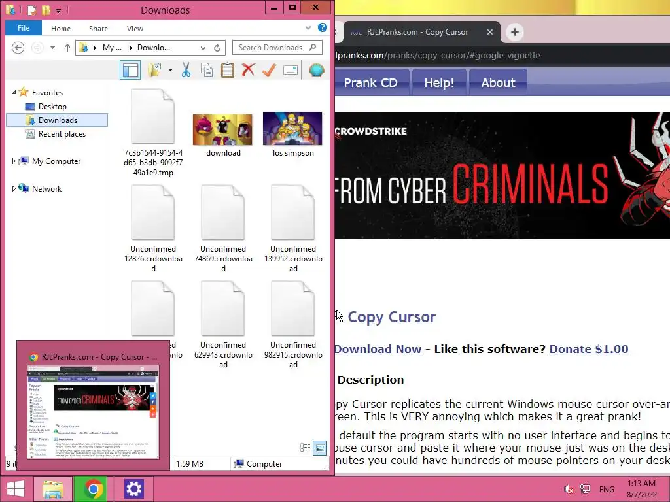Collapse the Favorites tree group
670x502 pixels.
click(14, 92)
